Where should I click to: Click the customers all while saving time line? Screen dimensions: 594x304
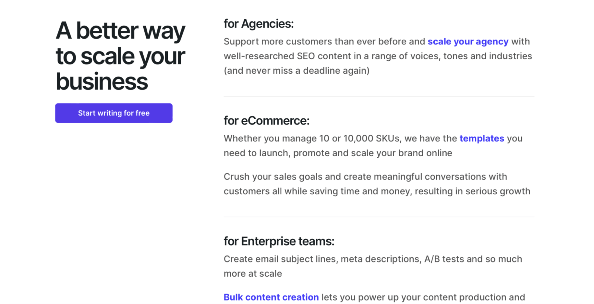coord(376,191)
